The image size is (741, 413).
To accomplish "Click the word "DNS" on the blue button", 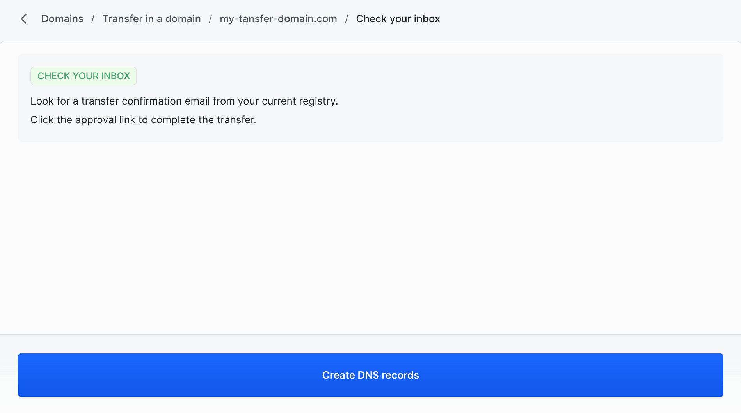I will [368, 375].
